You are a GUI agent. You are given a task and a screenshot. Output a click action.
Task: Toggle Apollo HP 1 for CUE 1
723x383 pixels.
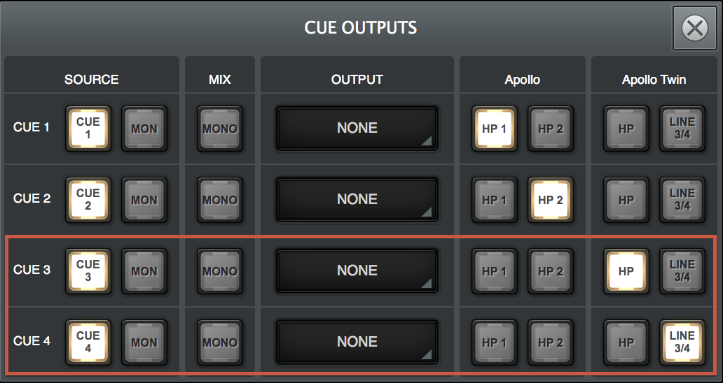[495, 129]
